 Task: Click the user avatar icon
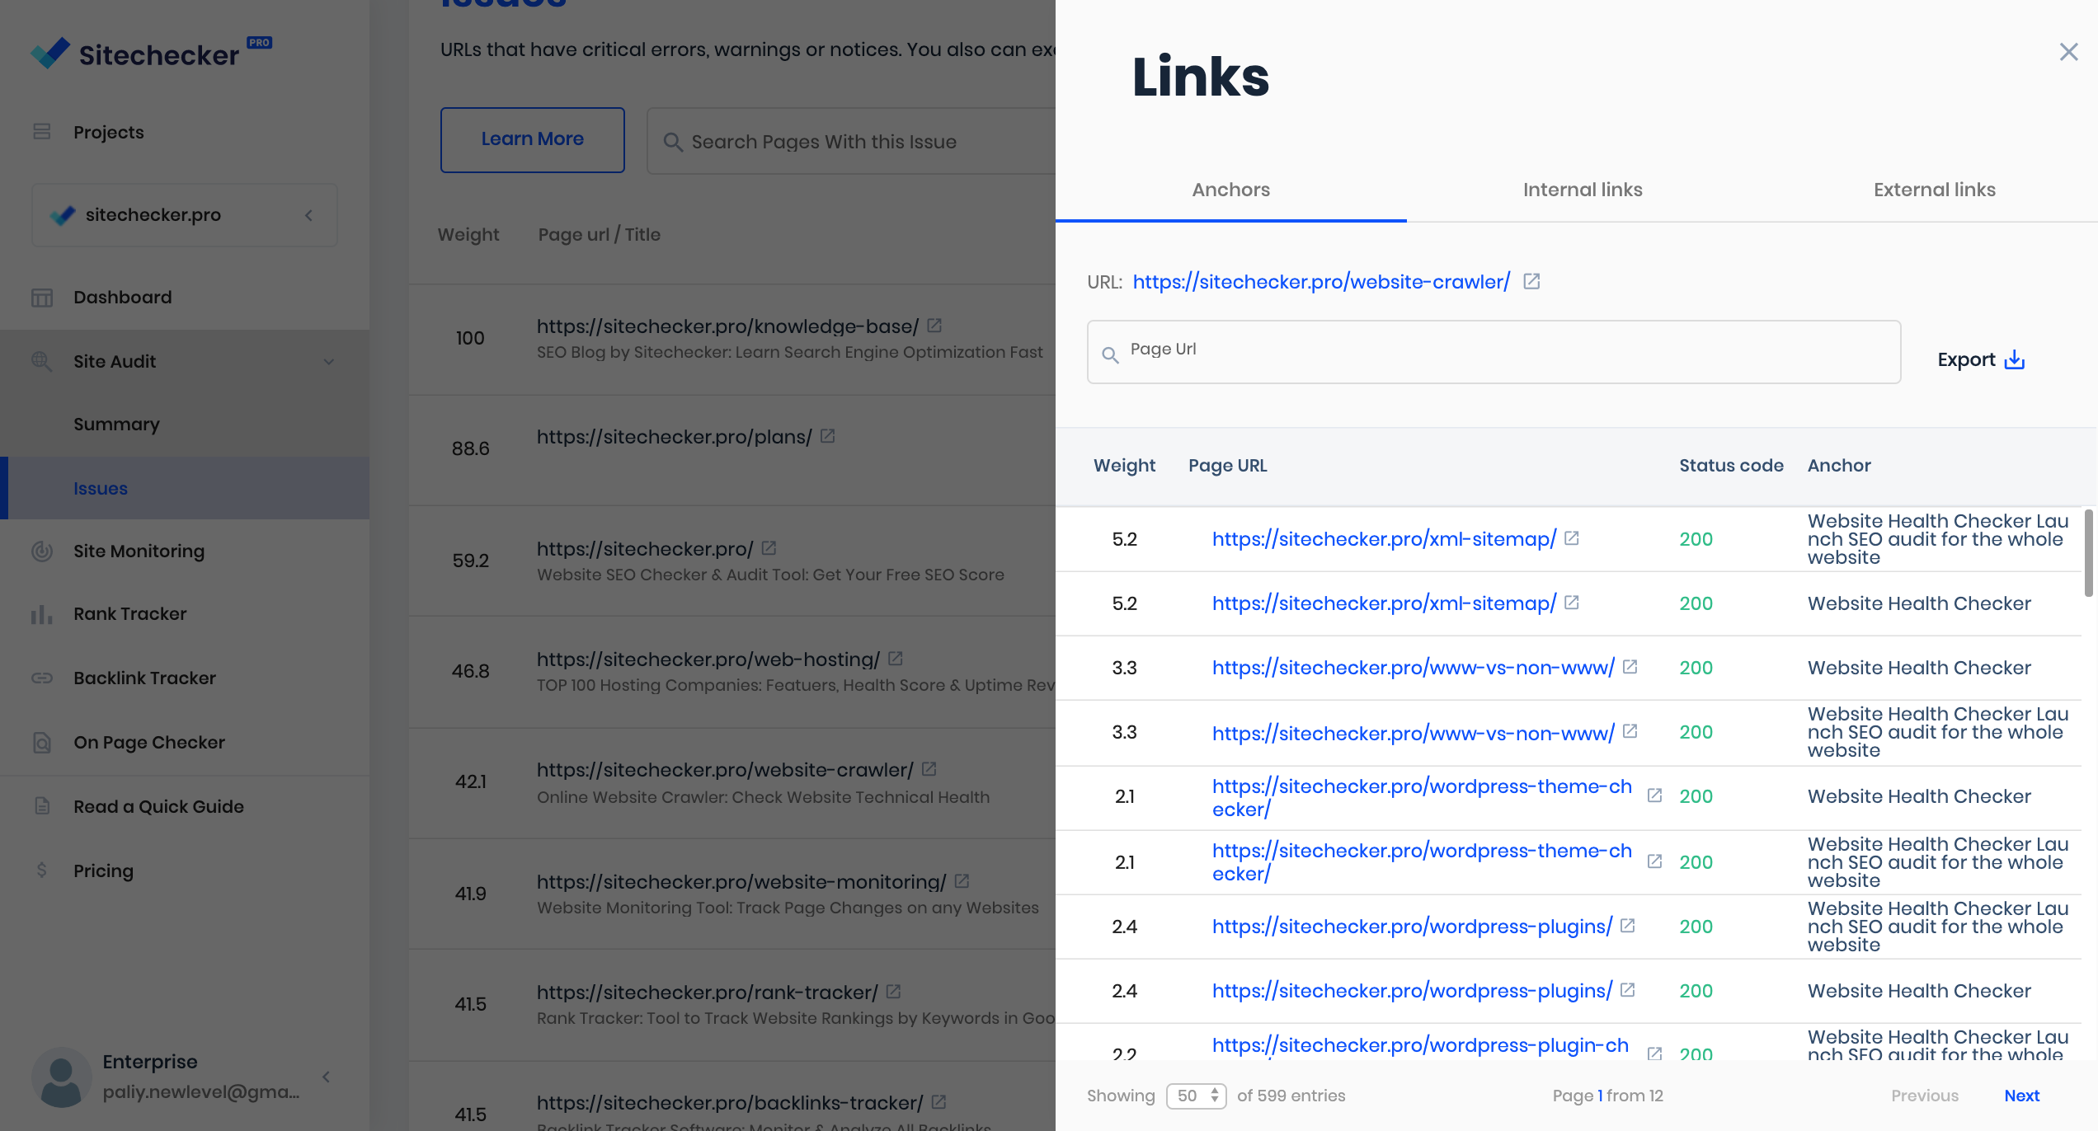tap(61, 1077)
